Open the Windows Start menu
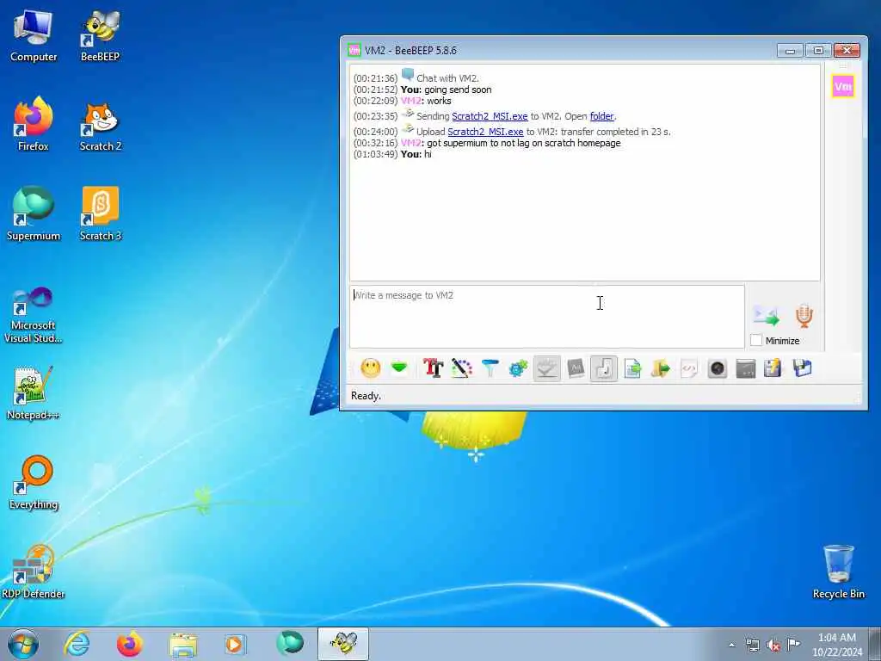881x661 pixels. (x=23, y=644)
